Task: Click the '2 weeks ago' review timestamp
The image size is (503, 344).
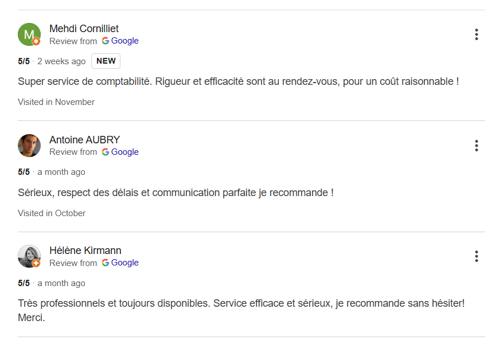Action: [x=61, y=61]
